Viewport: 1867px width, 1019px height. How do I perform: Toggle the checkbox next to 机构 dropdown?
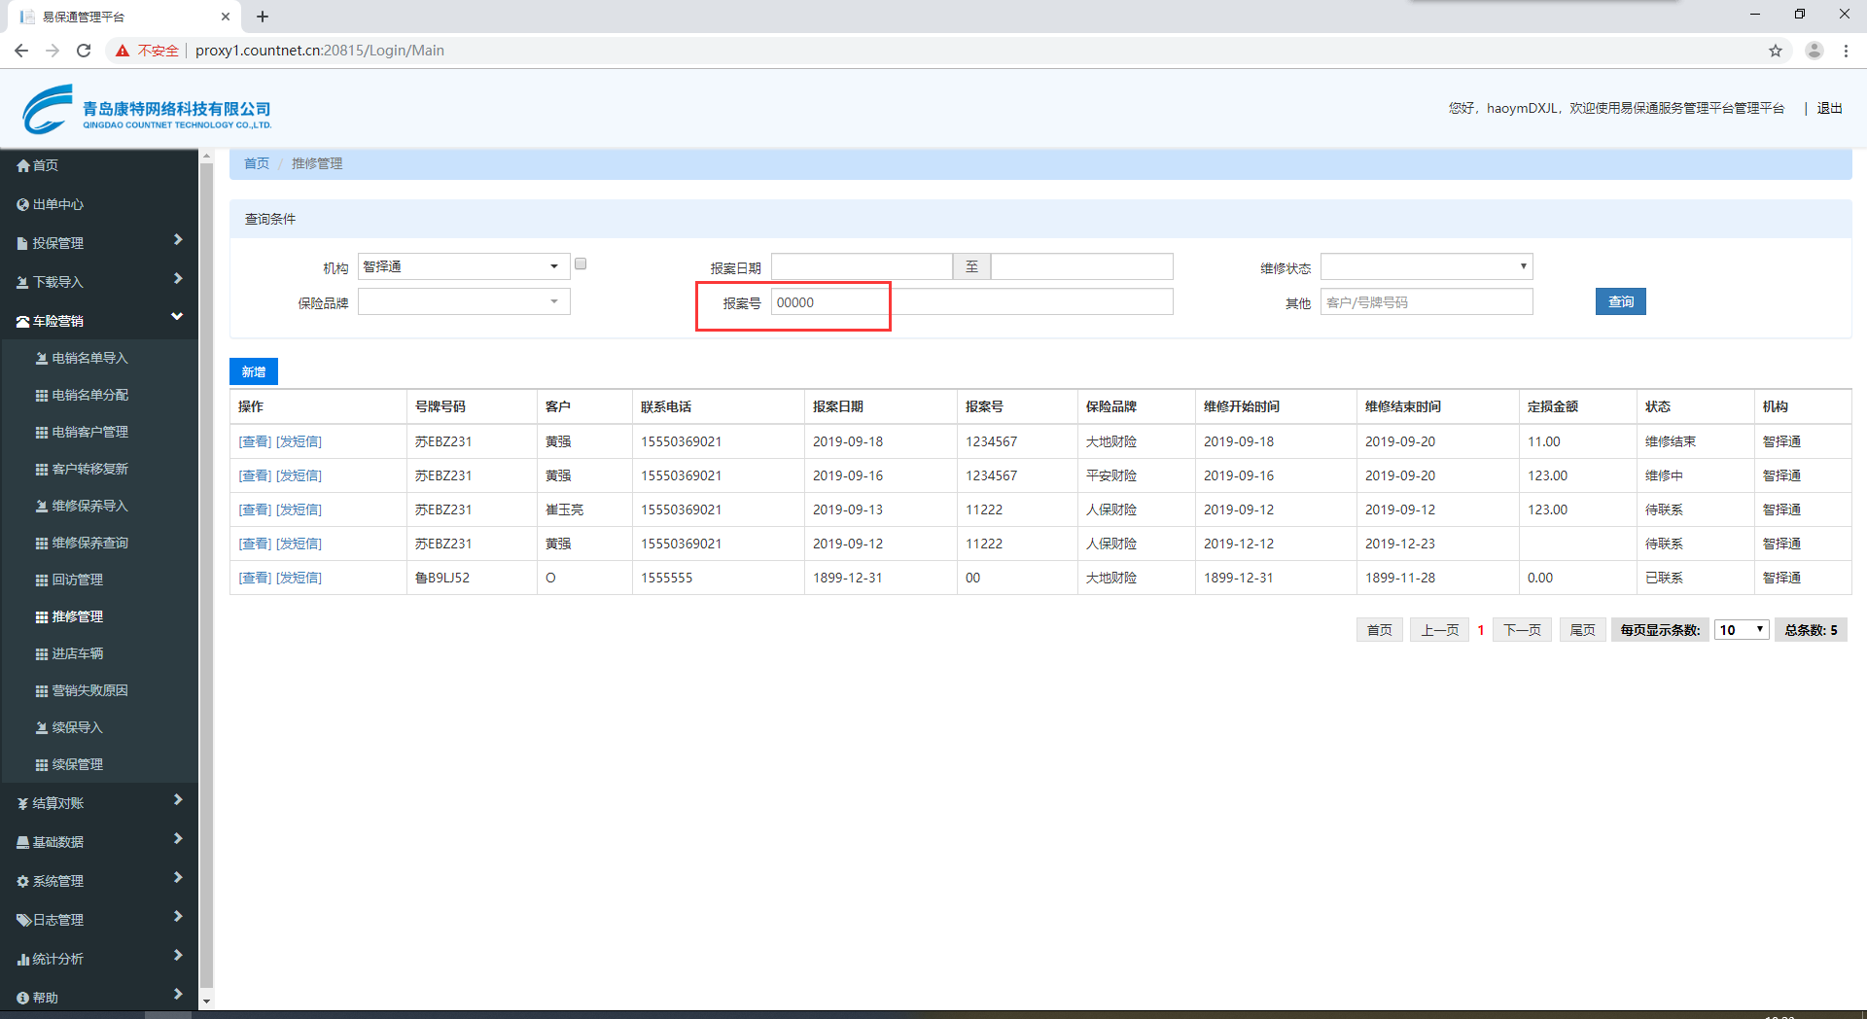(581, 264)
